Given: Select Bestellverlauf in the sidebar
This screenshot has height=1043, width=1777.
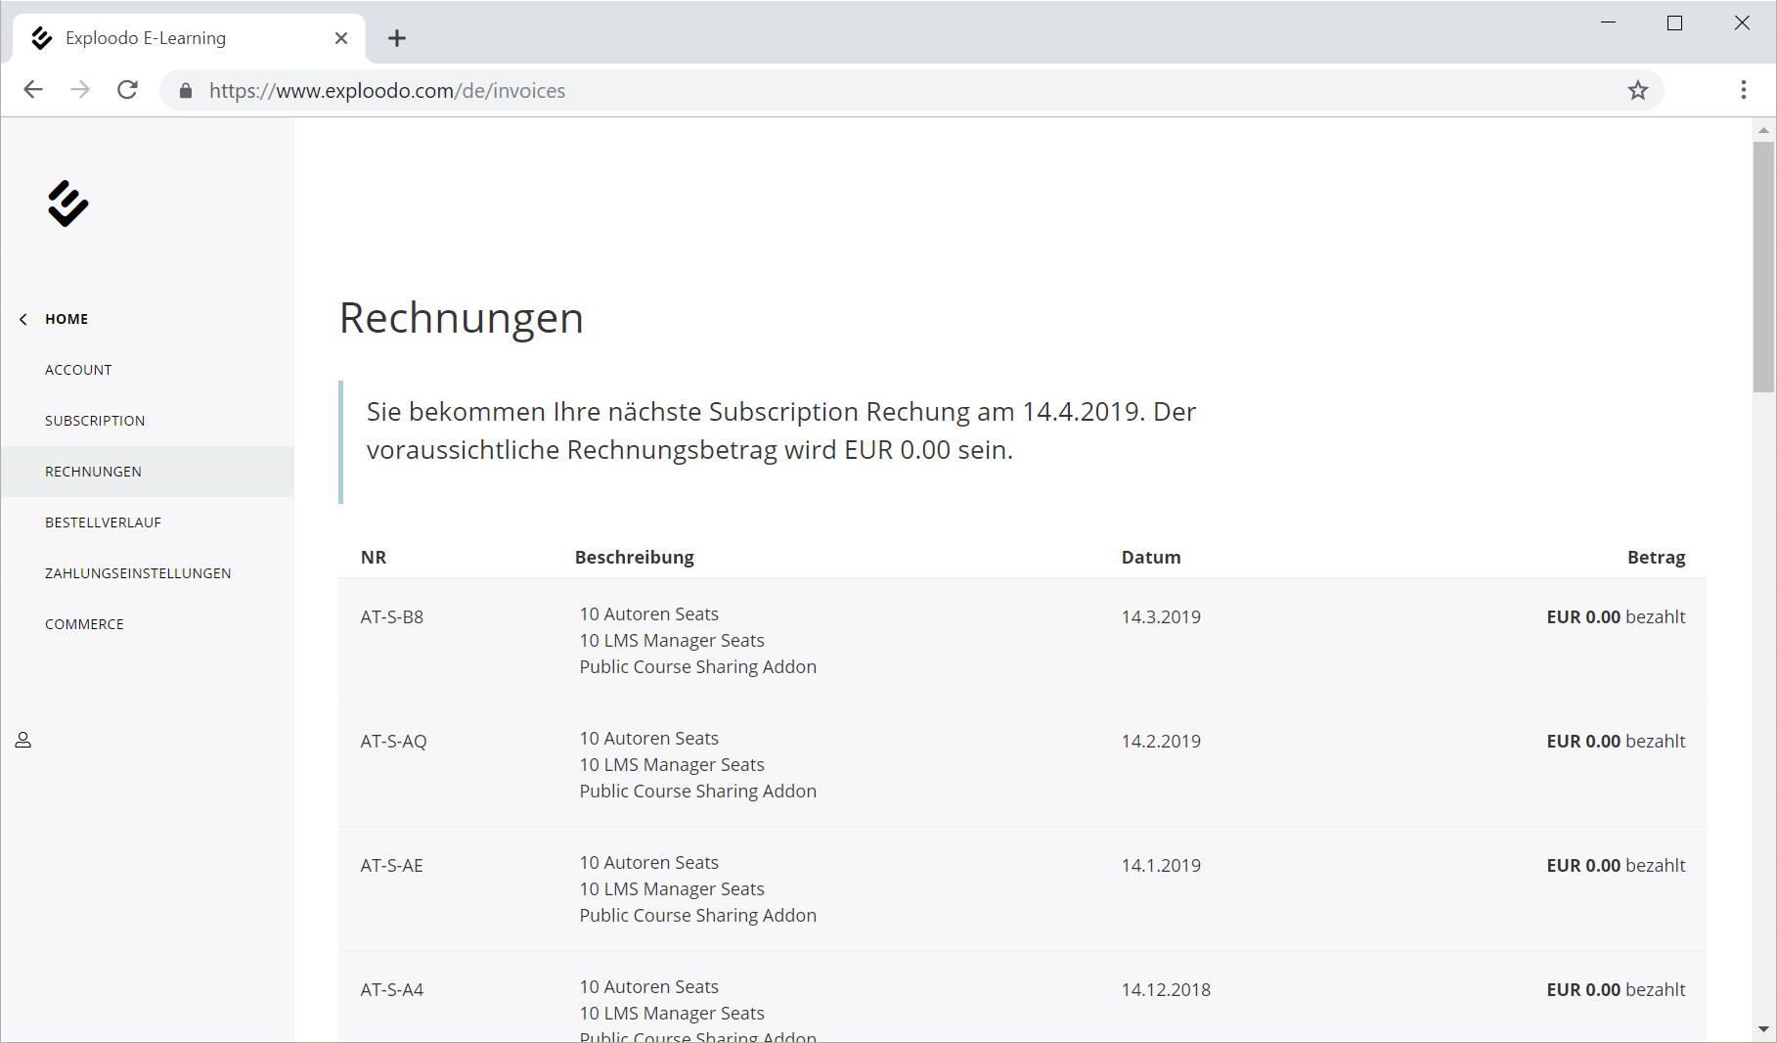Looking at the screenshot, I should coord(103,522).
